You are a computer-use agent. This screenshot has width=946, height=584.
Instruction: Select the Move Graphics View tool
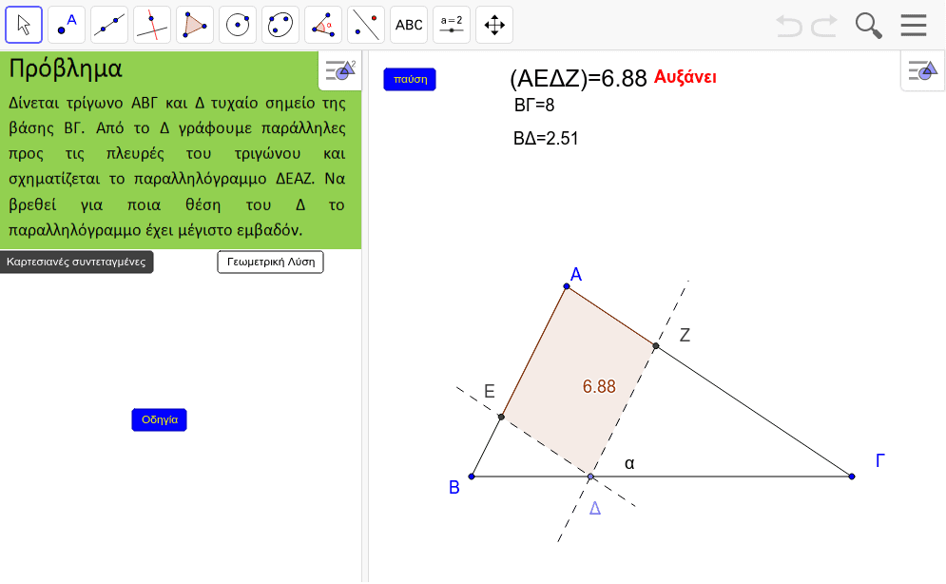(494, 25)
